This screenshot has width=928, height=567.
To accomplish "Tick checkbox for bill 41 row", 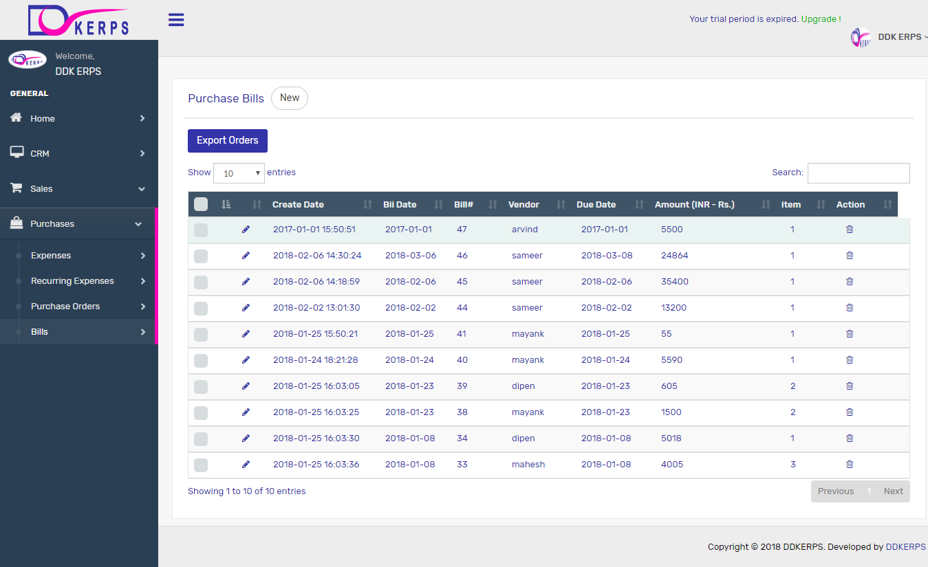I will 201,335.
